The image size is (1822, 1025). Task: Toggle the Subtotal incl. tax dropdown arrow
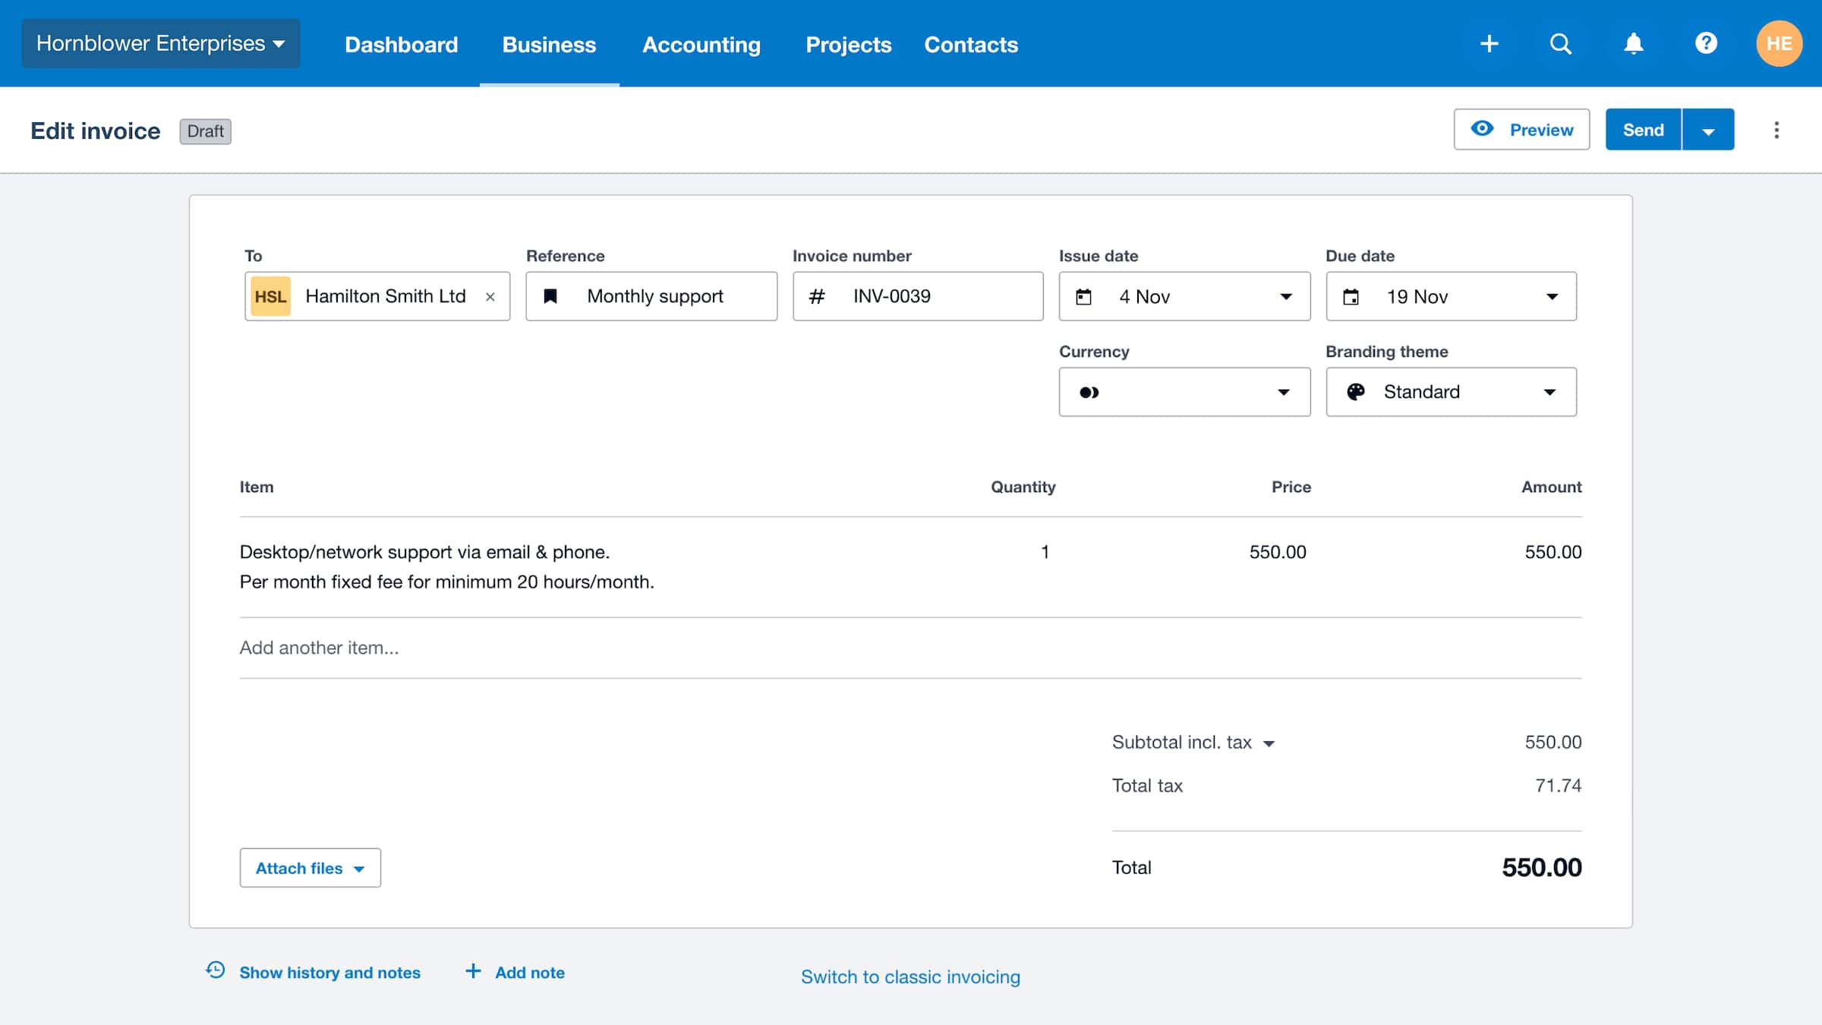tap(1266, 742)
